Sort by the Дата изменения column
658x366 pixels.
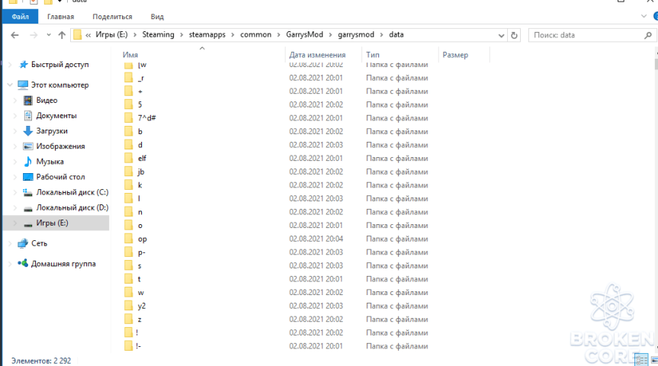[x=317, y=55]
